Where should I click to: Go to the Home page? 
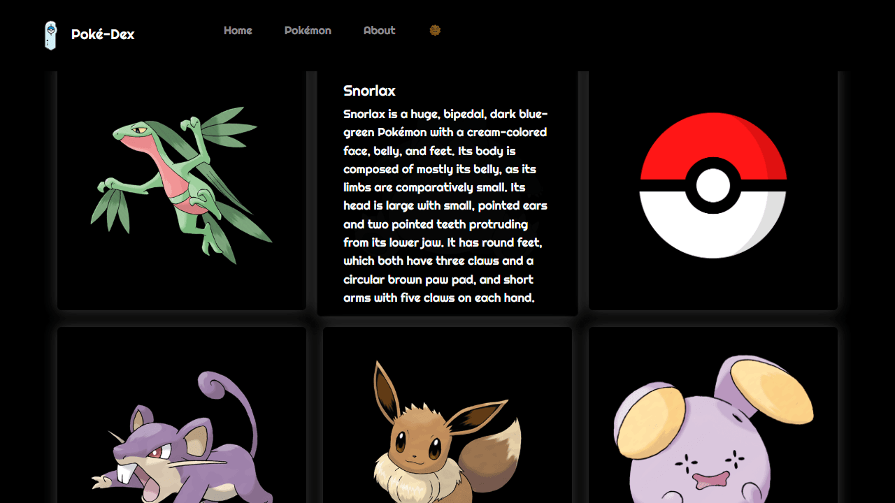238,30
